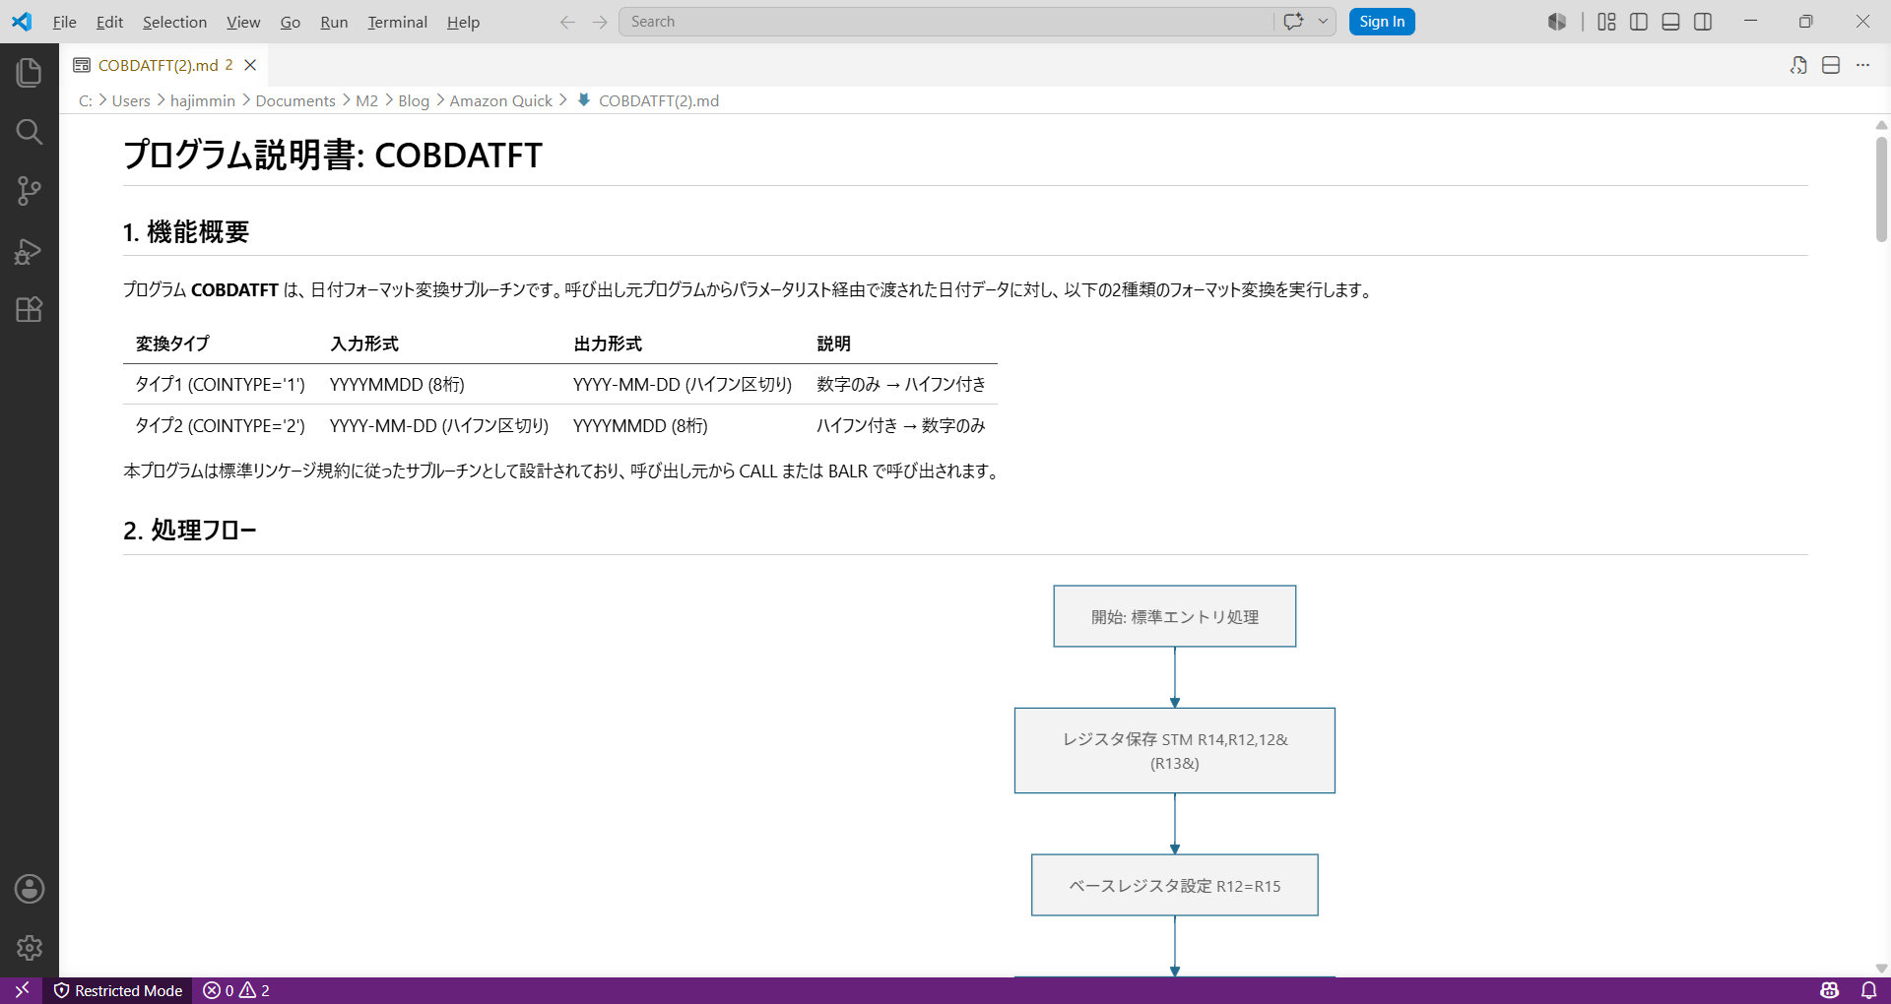Screen dimensions: 1891x1004
Task: Go back with the navigation arrow
Action: click(x=567, y=22)
